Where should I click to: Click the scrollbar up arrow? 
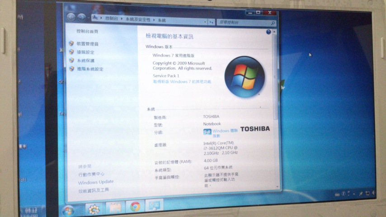(274, 32)
